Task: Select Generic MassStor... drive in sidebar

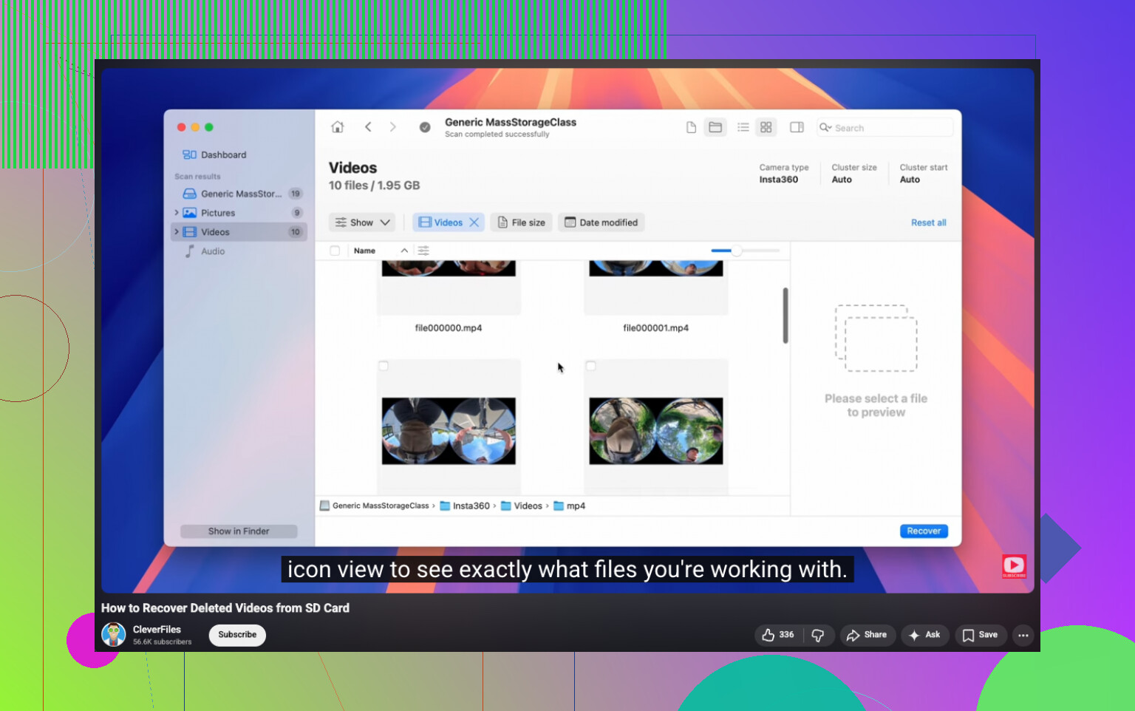Action: pos(239,194)
